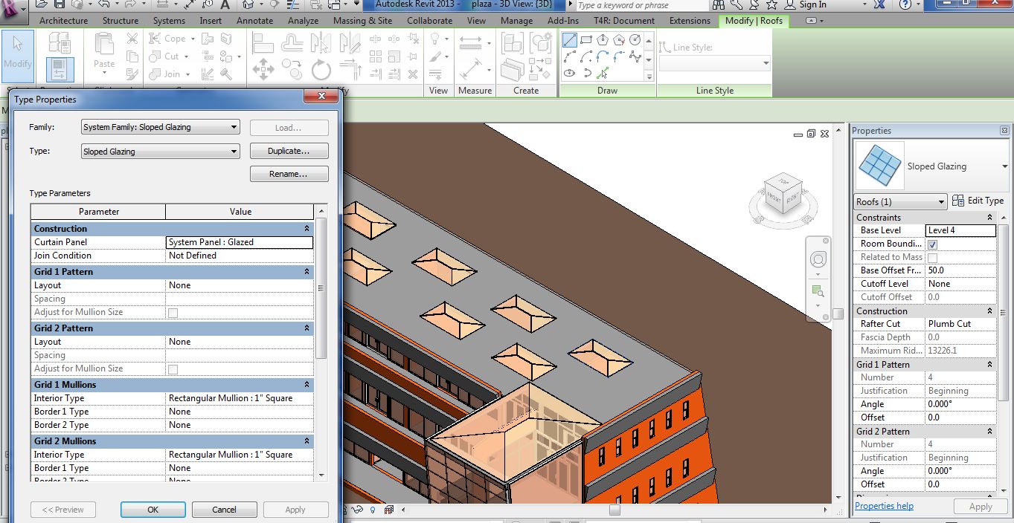Collapse the Construction section in Type Parameters
The image size is (1014, 523).
tap(307, 229)
